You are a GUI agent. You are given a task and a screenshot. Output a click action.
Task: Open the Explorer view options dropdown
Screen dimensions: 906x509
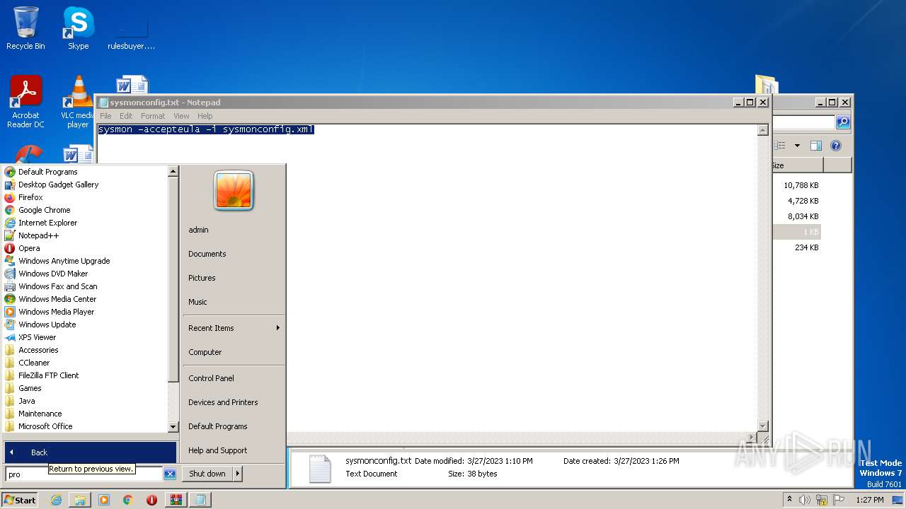(797, 146)
